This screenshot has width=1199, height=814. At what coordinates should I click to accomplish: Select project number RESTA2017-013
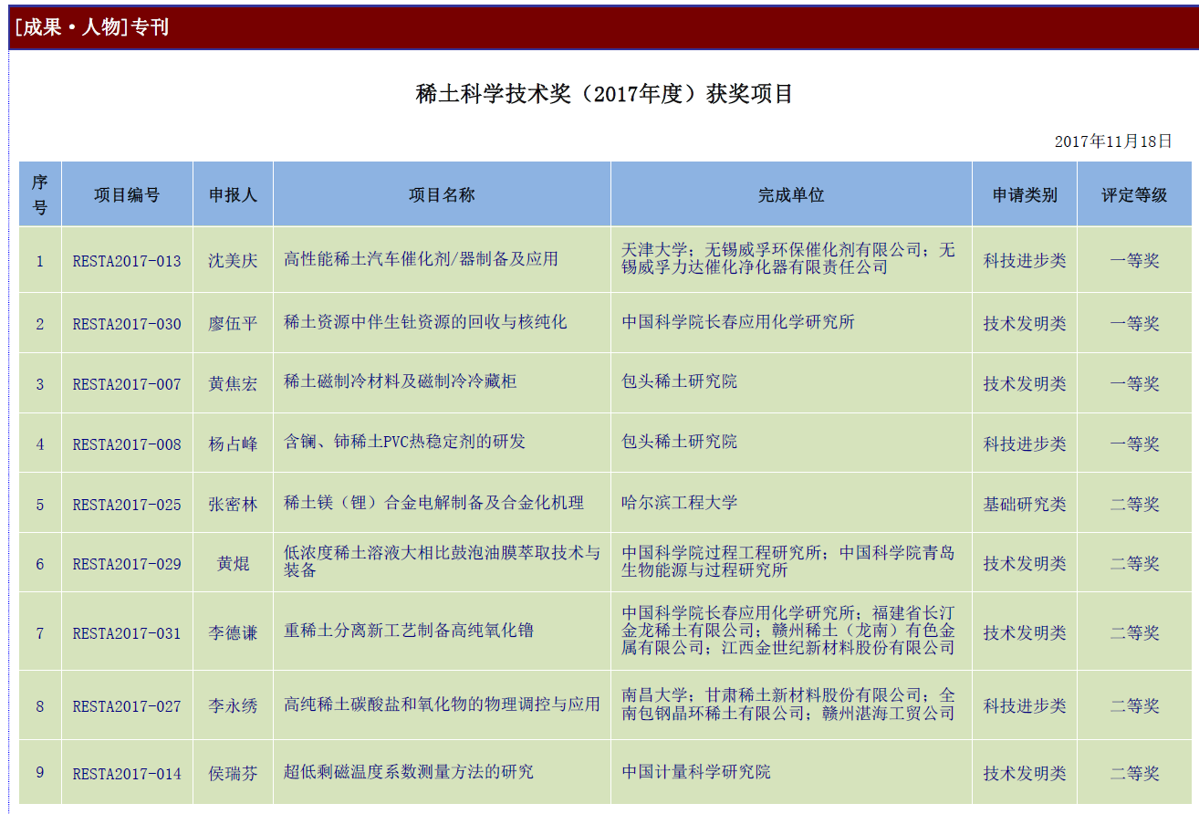point(127,261)
